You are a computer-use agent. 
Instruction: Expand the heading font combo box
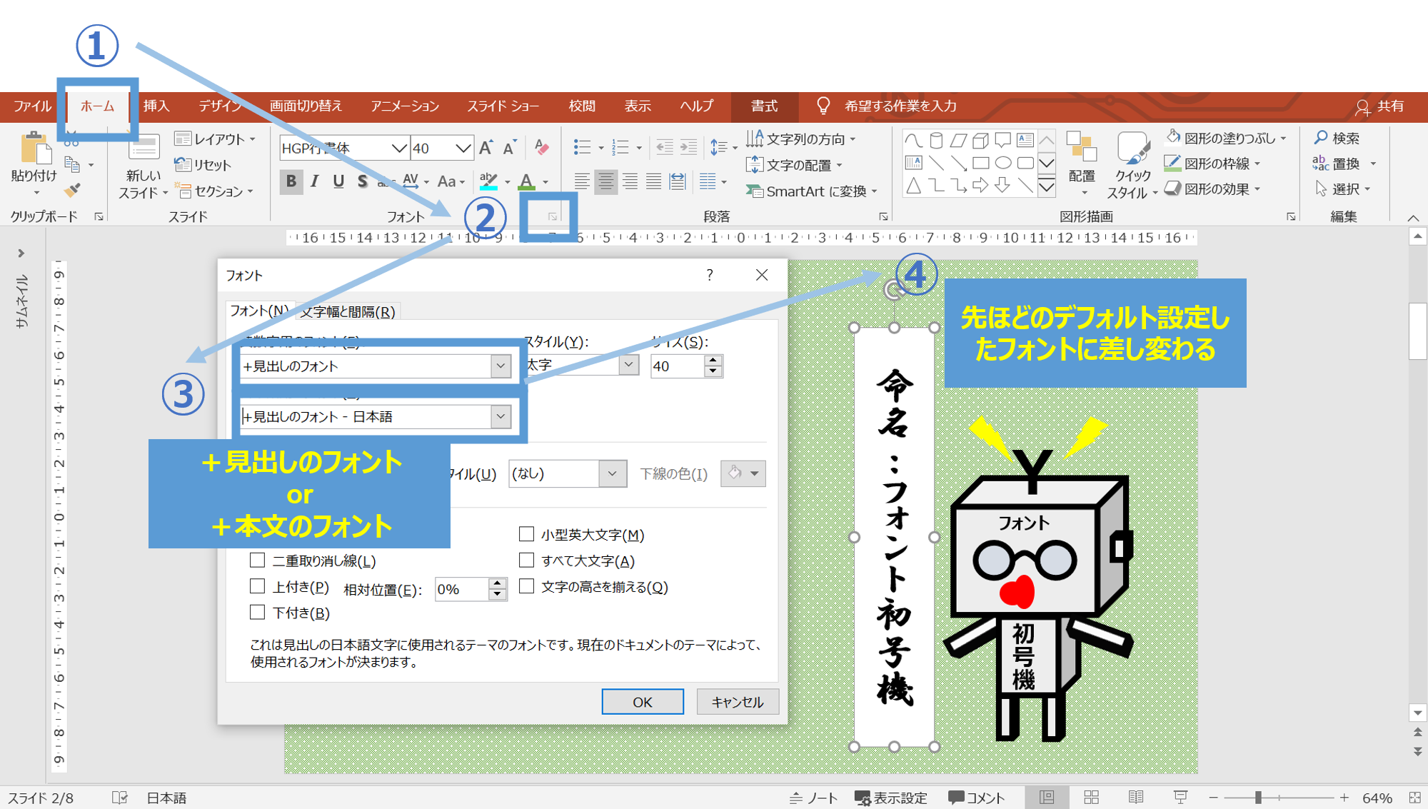click(x=501, y=366)
